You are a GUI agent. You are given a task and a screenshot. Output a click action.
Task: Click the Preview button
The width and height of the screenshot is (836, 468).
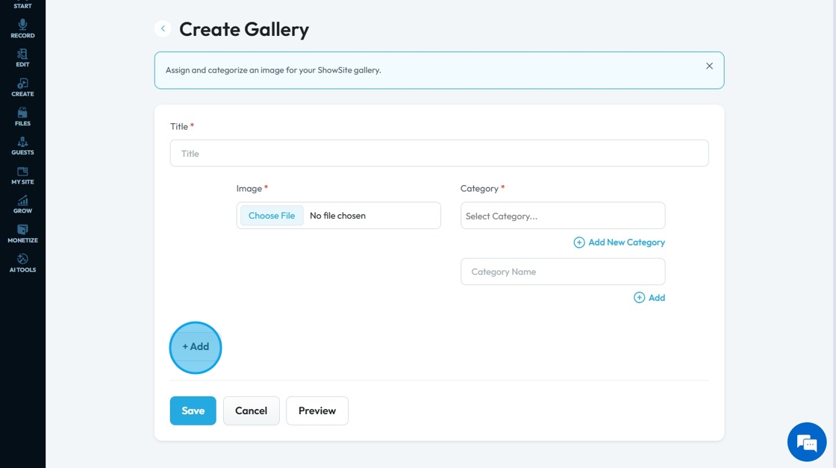pos(316,411)
